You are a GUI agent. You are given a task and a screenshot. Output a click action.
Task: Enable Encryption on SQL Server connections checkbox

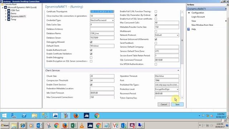pyautogui.click(x=91, y=61)
